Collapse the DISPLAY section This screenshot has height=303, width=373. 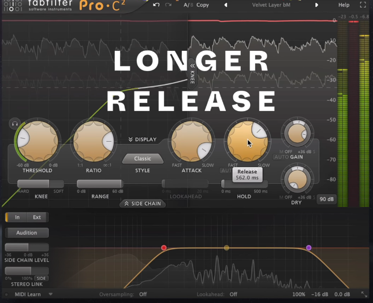pos(143,139)
